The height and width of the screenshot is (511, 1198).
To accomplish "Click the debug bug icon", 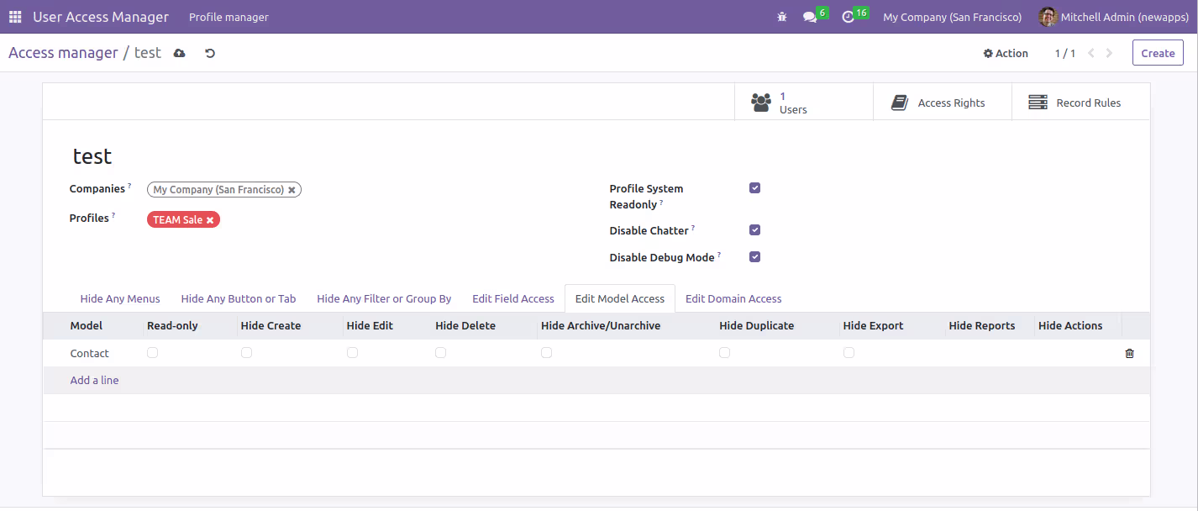I will pos(782,17).
